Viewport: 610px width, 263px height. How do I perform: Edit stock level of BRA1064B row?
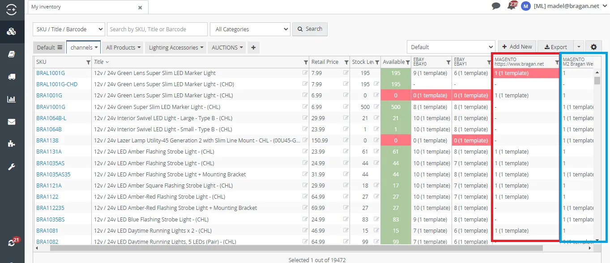(x=376, y=129)
